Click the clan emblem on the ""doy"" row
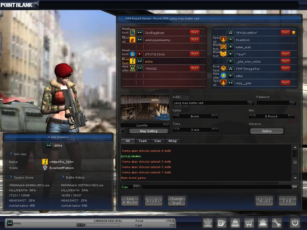This screenshot has height=230, width=307. [x=223, y=54]
